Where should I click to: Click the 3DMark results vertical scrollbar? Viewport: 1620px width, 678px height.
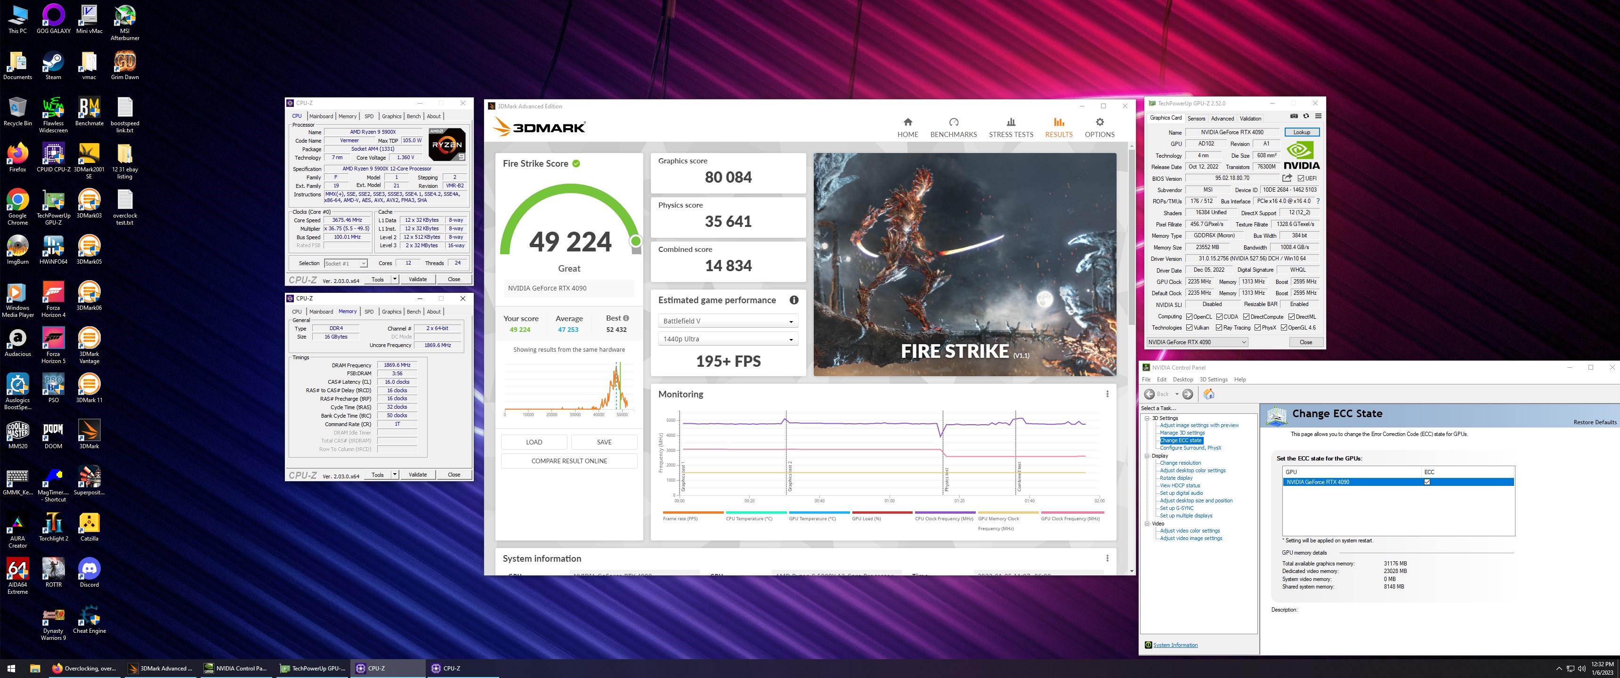click(1131, 237)
